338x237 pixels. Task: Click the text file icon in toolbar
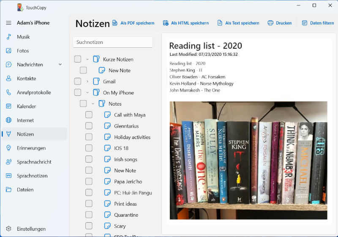point(220,23)
